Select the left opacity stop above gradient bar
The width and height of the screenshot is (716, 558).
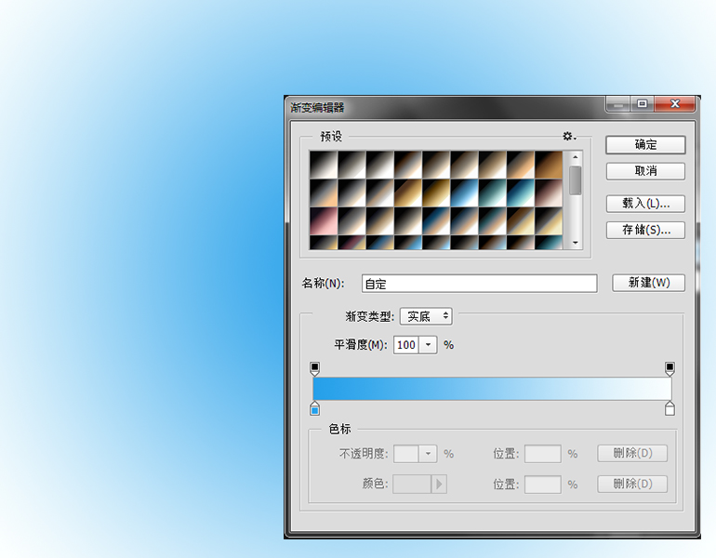point(314,368)
